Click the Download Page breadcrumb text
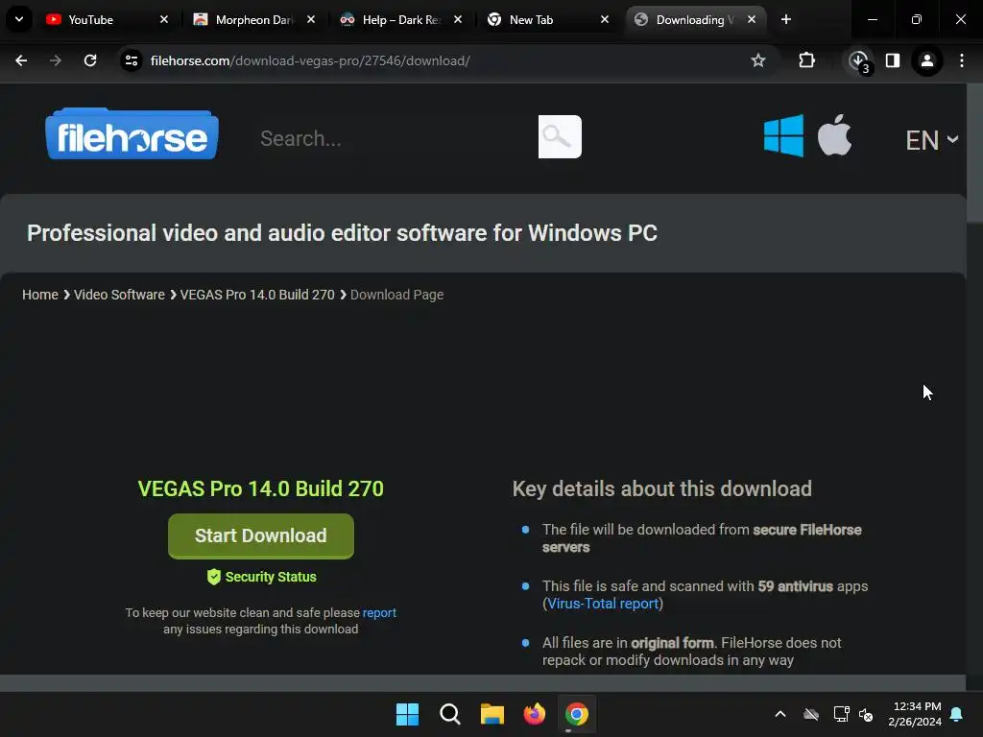 tap(396, 295)
